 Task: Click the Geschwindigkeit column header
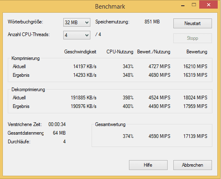pos(80,52)
